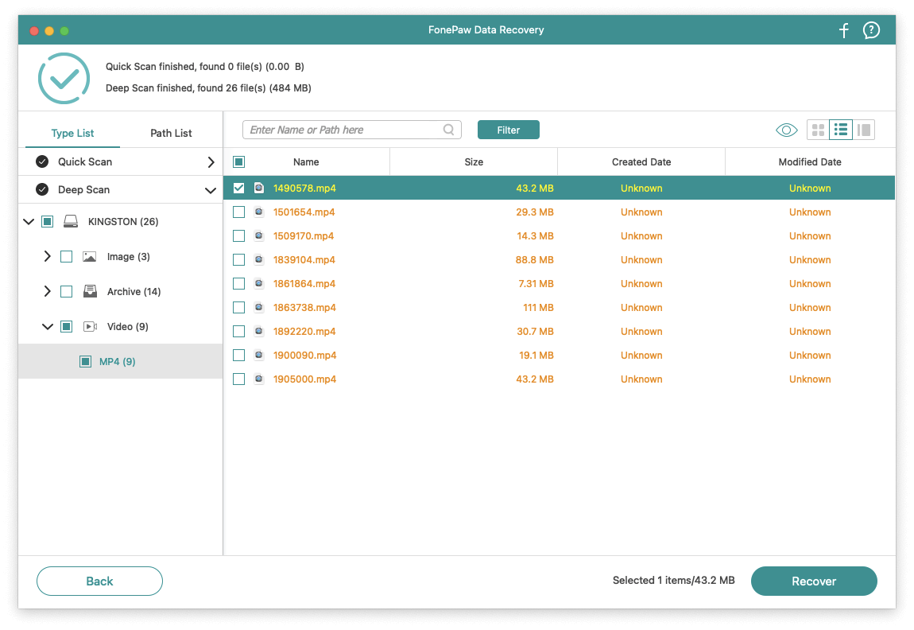Select the 1863738.mp4 file name
Viewport: 914px width, 630px height.
point(304,307)
